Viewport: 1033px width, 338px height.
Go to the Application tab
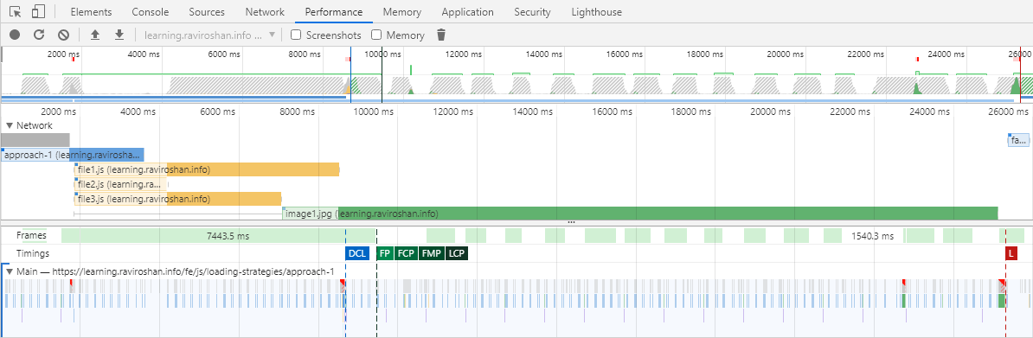(468, 12)
